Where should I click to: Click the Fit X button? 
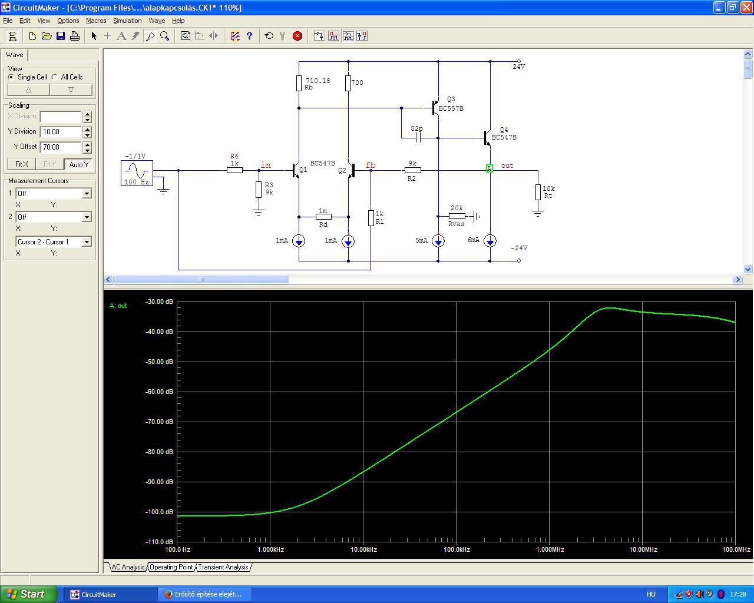point(22,164)
